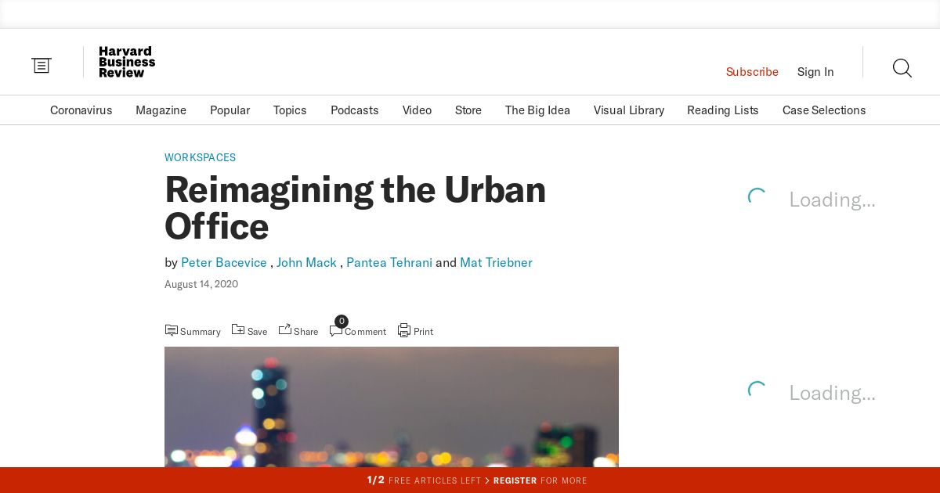Viewport: 940px width, 493px height.
Task: Go to the Store page
Action: (x=468, y=110)
